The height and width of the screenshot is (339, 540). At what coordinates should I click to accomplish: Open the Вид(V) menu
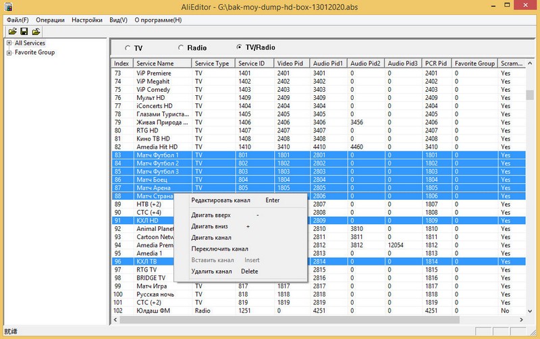(x=119, y=20)
